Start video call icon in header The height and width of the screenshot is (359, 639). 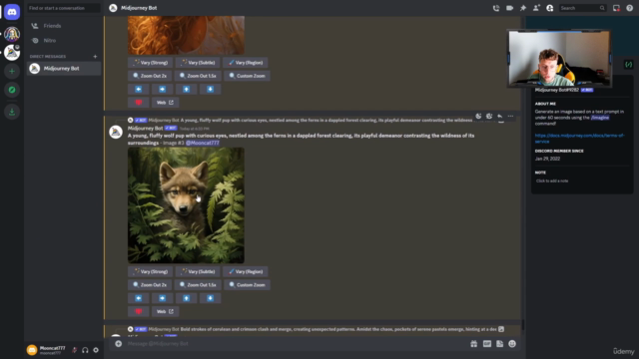coord(509,8)
